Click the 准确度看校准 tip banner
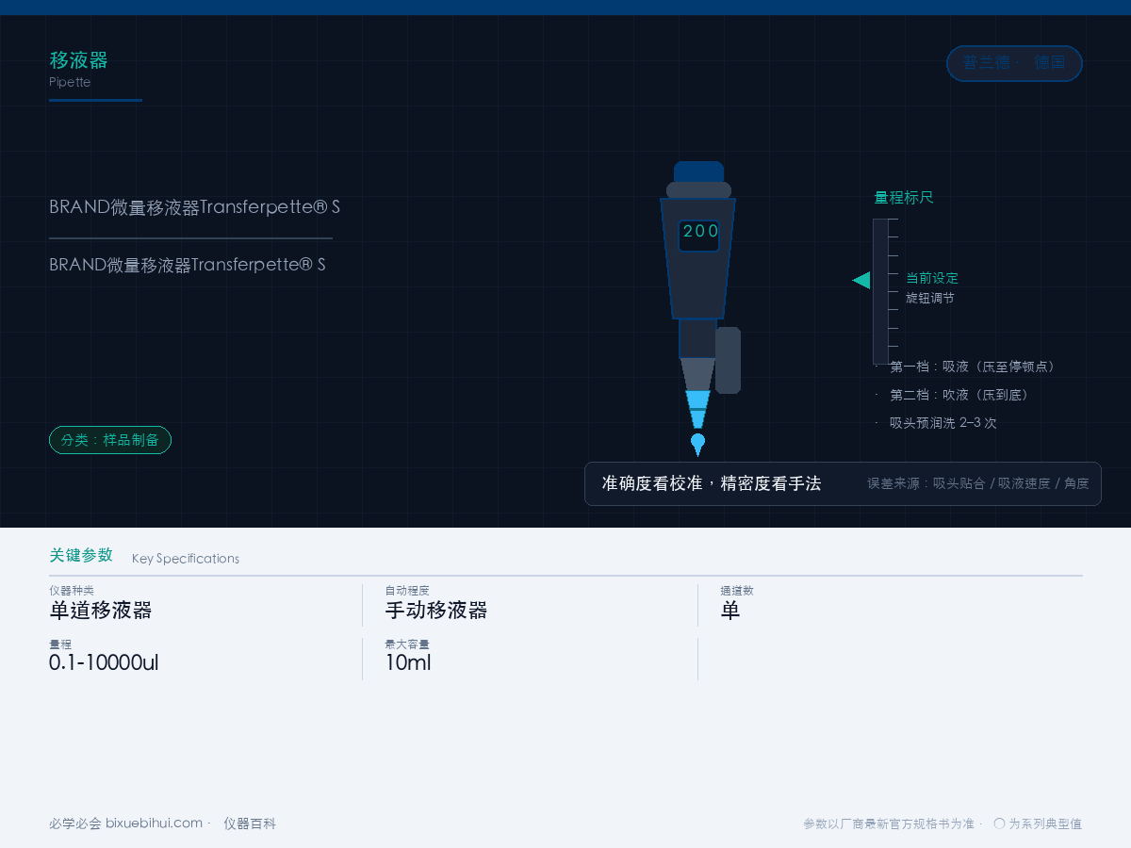This screenshot has height=848, width=1131. pyautogui.click(x=843, y=483)
